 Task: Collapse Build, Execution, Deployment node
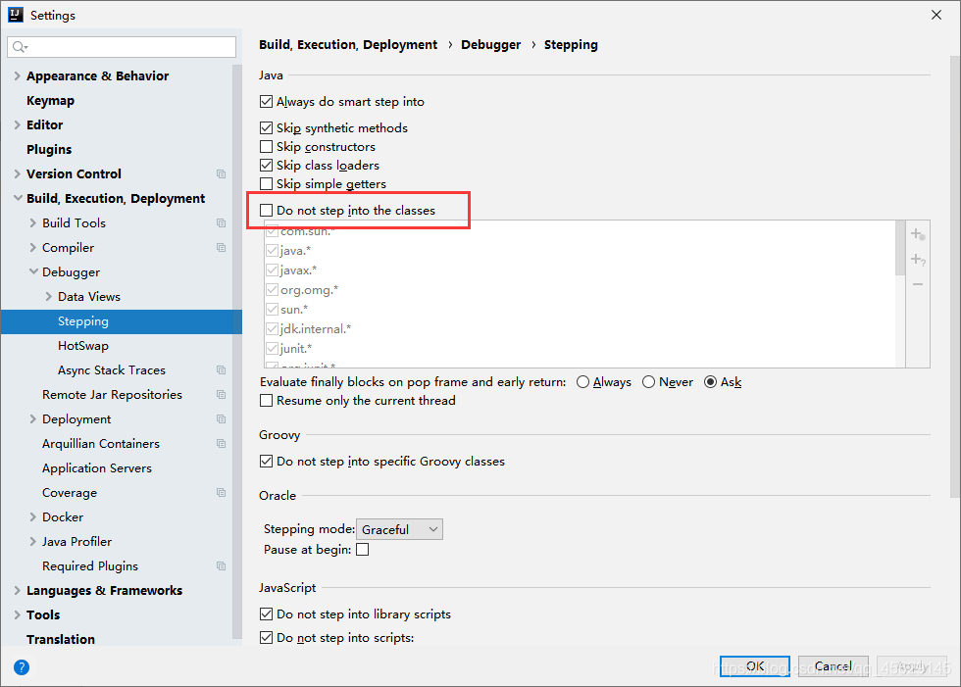[x=18, y=198]
